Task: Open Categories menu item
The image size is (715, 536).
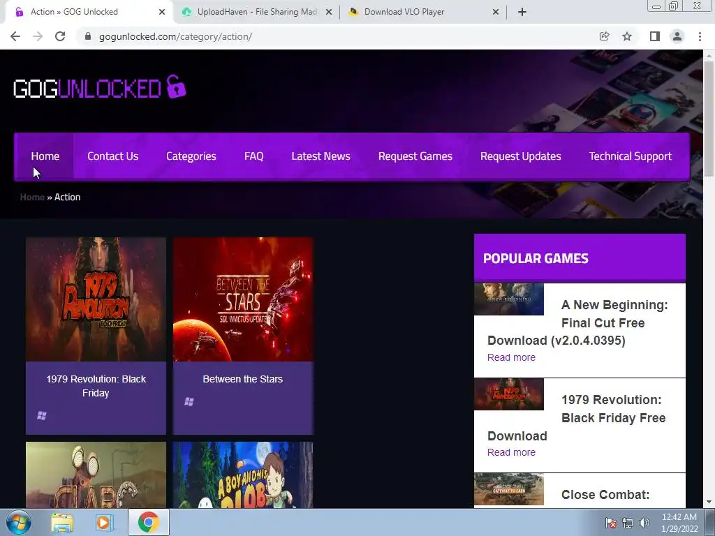Action: click(x=191, y=156)
